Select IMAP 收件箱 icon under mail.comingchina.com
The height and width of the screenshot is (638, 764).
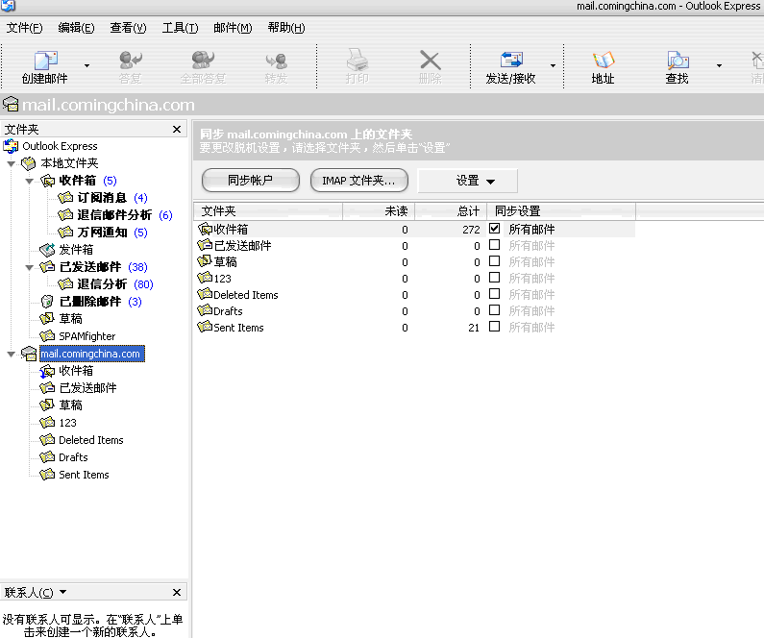(x=47, y=371)
